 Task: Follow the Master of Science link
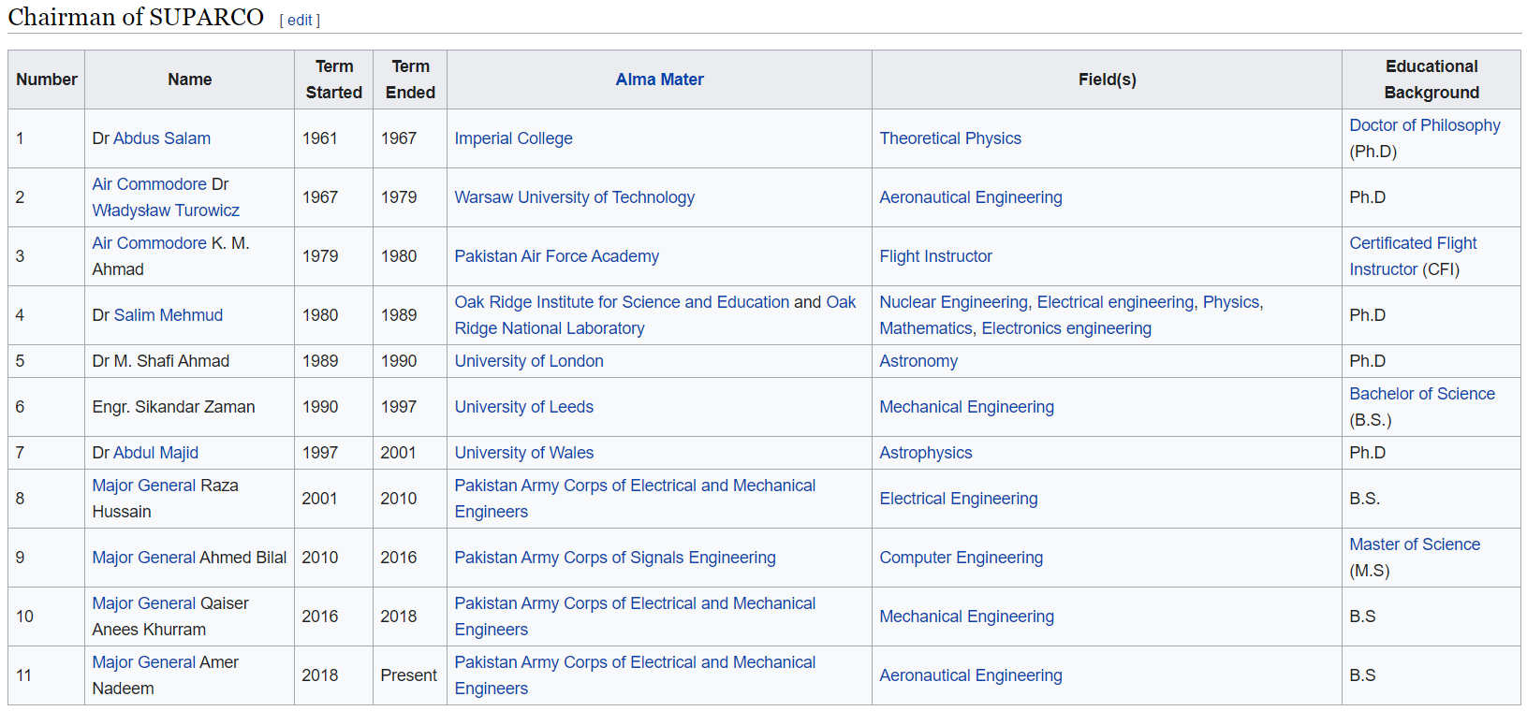(1414, 544)
